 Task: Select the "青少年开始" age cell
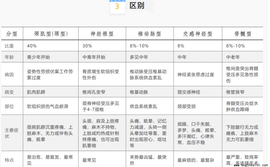38,57
